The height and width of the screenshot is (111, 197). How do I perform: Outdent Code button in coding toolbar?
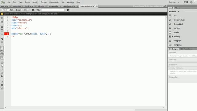pyautogui.click(x=2, y=85)
